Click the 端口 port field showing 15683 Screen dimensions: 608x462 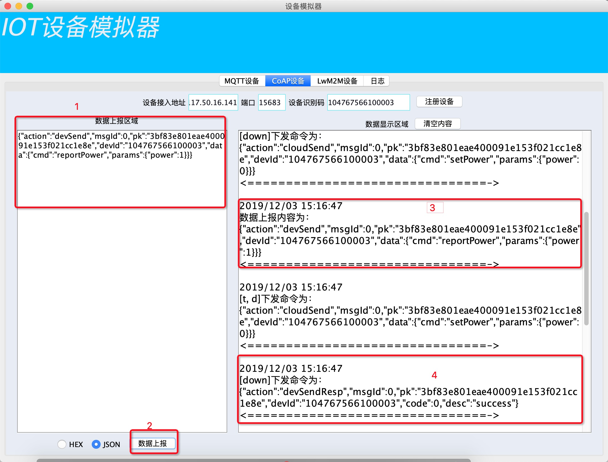pos(271,103)
